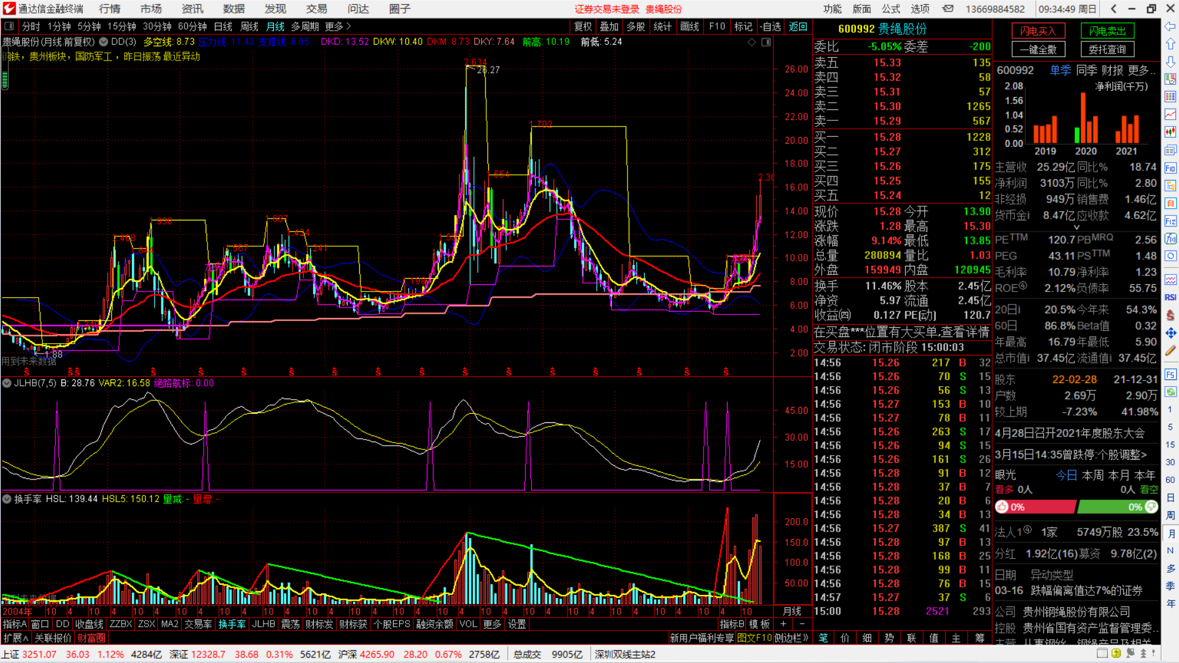Expand the chevron below 货币金 row

point(1076,227)
